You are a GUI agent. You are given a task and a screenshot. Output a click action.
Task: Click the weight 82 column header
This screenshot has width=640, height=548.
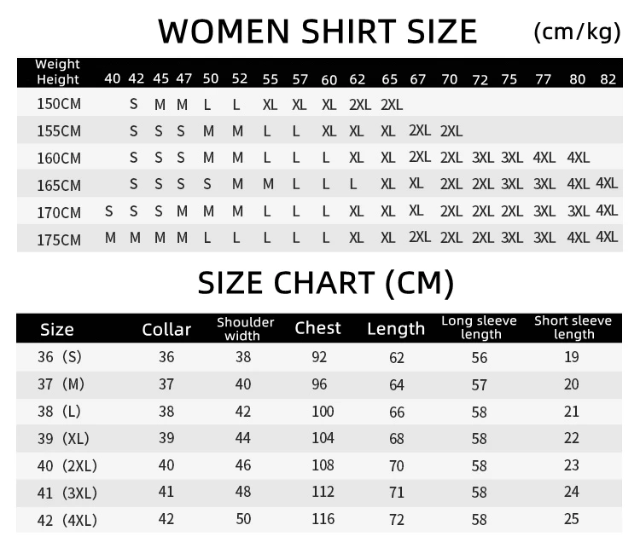tap(608, 79)
